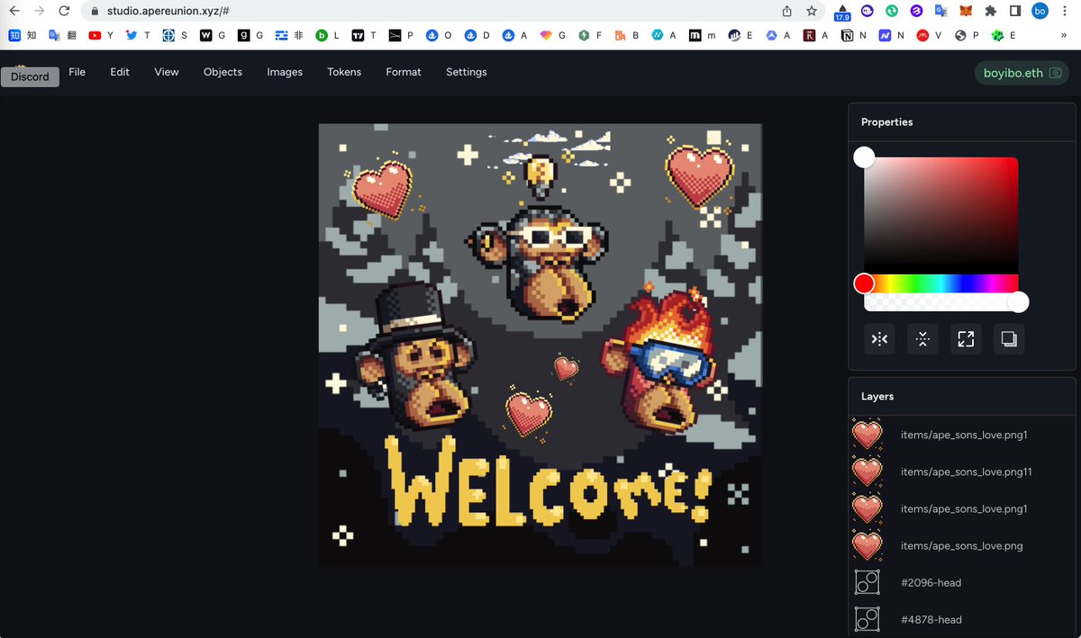Select the items/ape_sons_love.png layer
Image resolution: width=1081 pixels, height=638 pixels.
[x=962, y=545]
